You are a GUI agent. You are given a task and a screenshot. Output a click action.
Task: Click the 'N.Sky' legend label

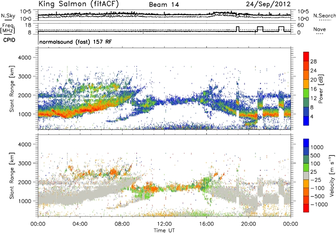(8, 16)
